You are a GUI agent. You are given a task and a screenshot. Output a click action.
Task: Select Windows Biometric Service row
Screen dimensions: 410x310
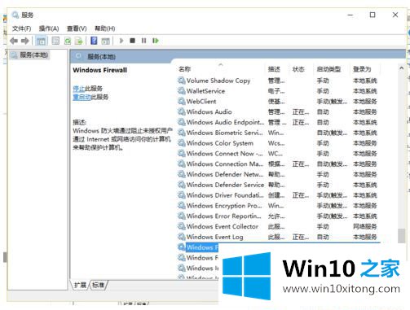point(279,133)
